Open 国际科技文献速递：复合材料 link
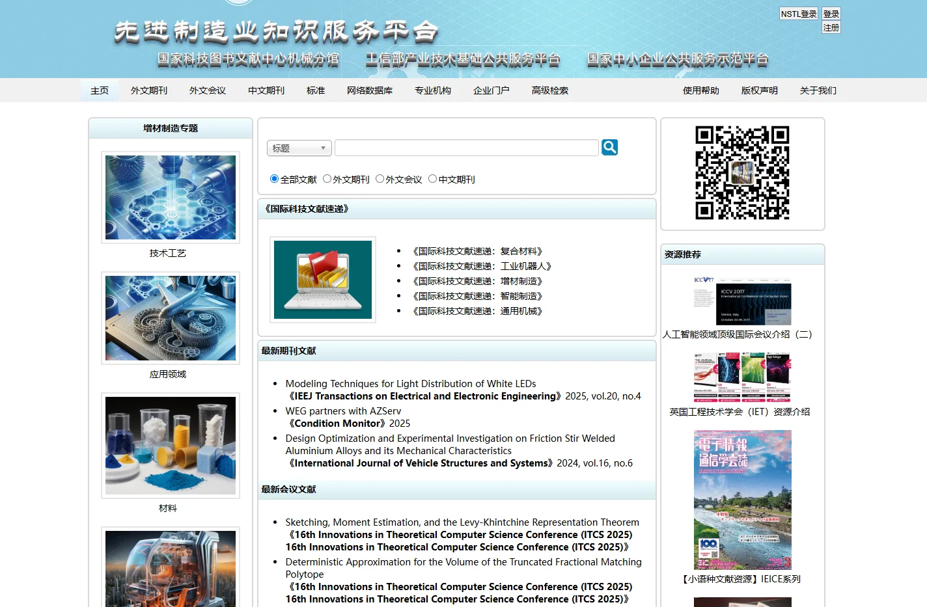This screenshot has width=927, height=607. click(x=478, y=251)
